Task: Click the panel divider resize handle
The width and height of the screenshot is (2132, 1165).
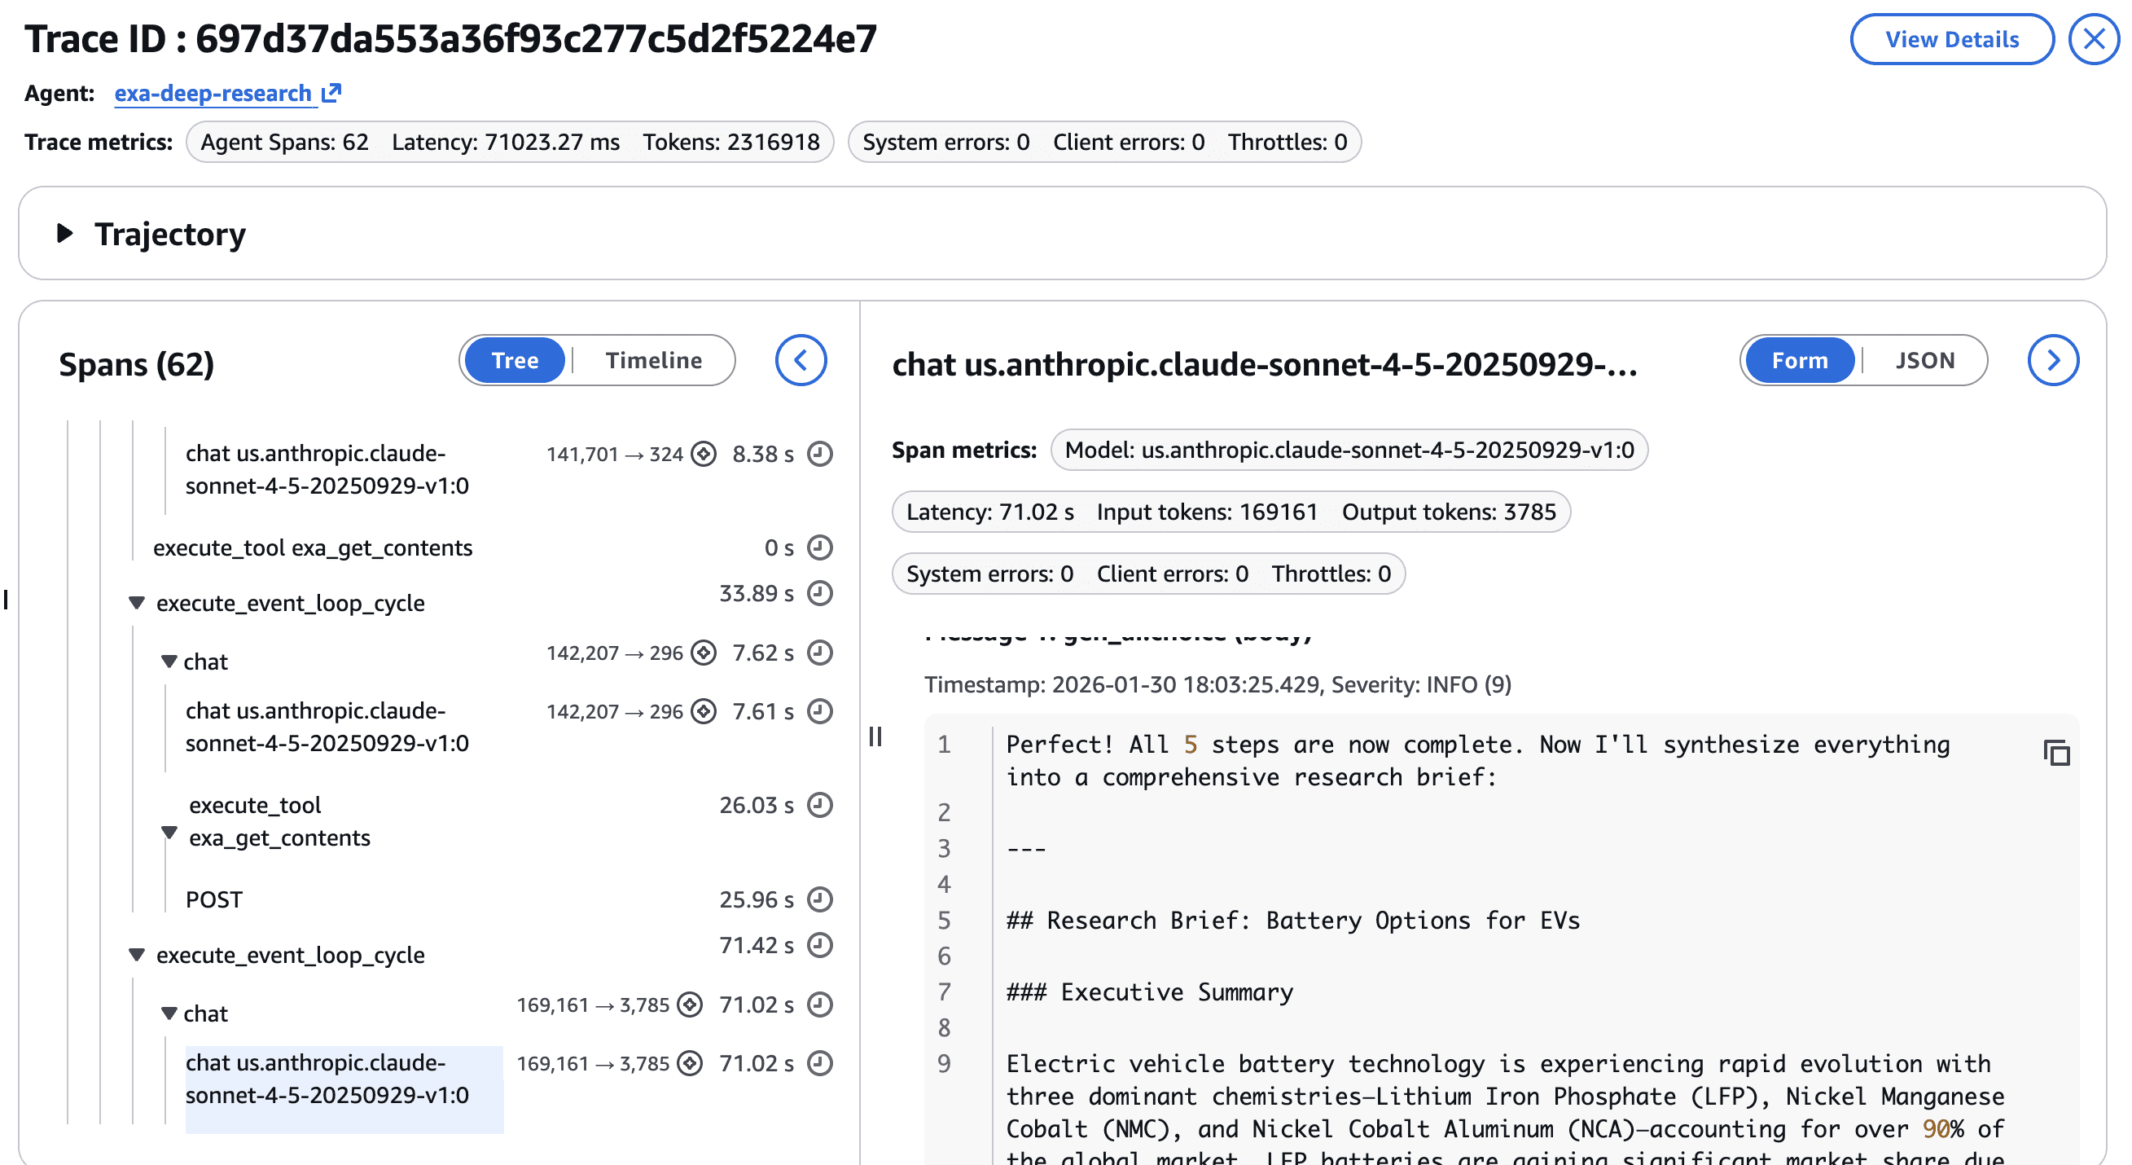Action: tap(875, 736)
